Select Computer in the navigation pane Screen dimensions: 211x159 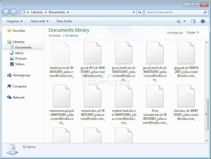20,86
